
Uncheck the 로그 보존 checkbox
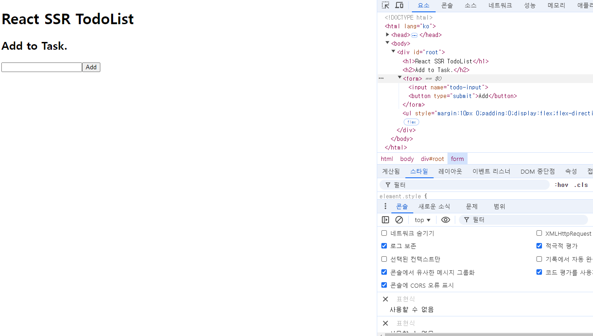pyautogui.click(x=384, y=246)
